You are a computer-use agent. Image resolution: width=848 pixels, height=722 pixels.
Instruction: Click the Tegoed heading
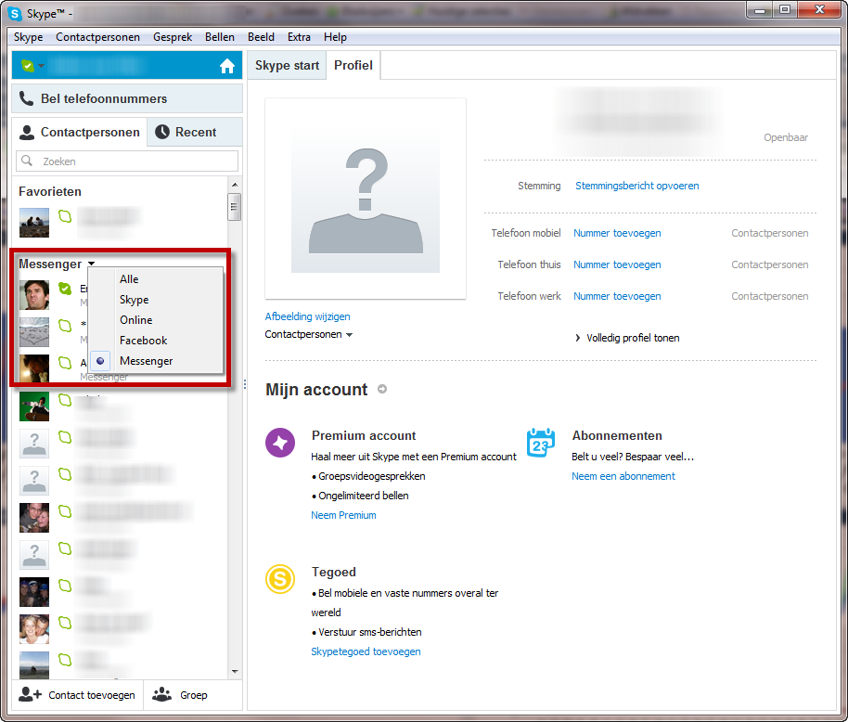click(334, 573)
